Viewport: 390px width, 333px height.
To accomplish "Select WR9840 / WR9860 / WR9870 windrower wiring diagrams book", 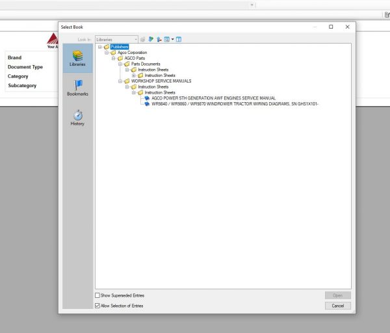I will (x=235, y=104).
